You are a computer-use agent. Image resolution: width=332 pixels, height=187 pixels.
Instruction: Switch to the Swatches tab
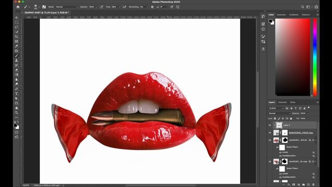[x=281, y=15]
